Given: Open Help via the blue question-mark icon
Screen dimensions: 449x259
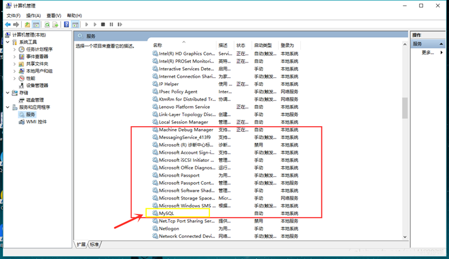Looking at the screenshot, I should coord(66,25).
